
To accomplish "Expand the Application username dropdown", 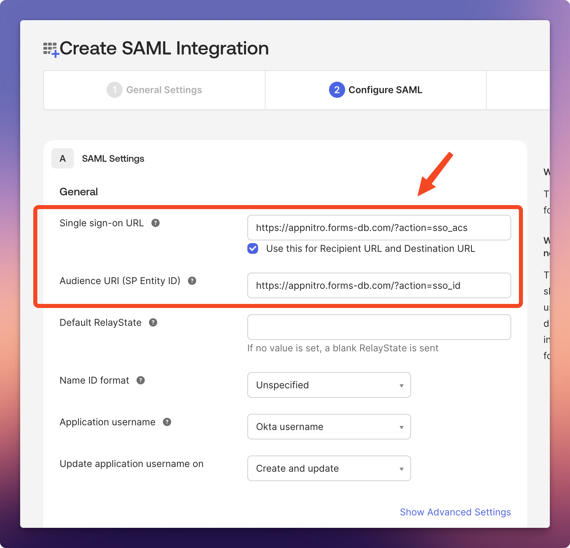I will pyautogui.click(x=329, y=427).
